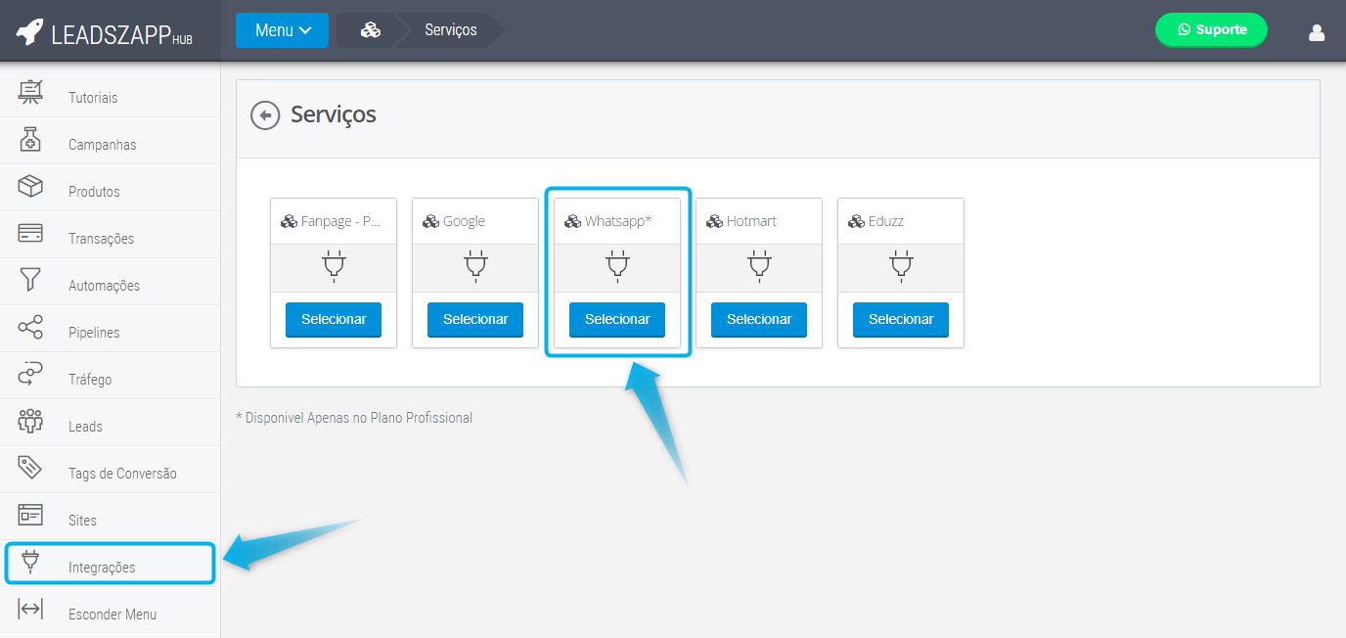1346x638 pixels.
Task: Click the Automações funnel icon
Action: point(30,281)
